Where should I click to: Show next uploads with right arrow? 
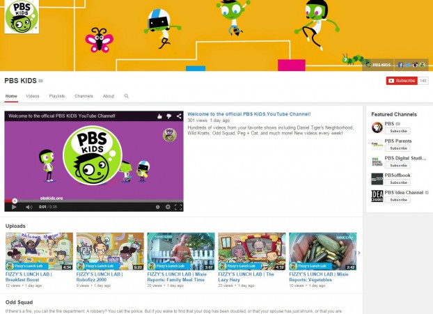(359, 253)
